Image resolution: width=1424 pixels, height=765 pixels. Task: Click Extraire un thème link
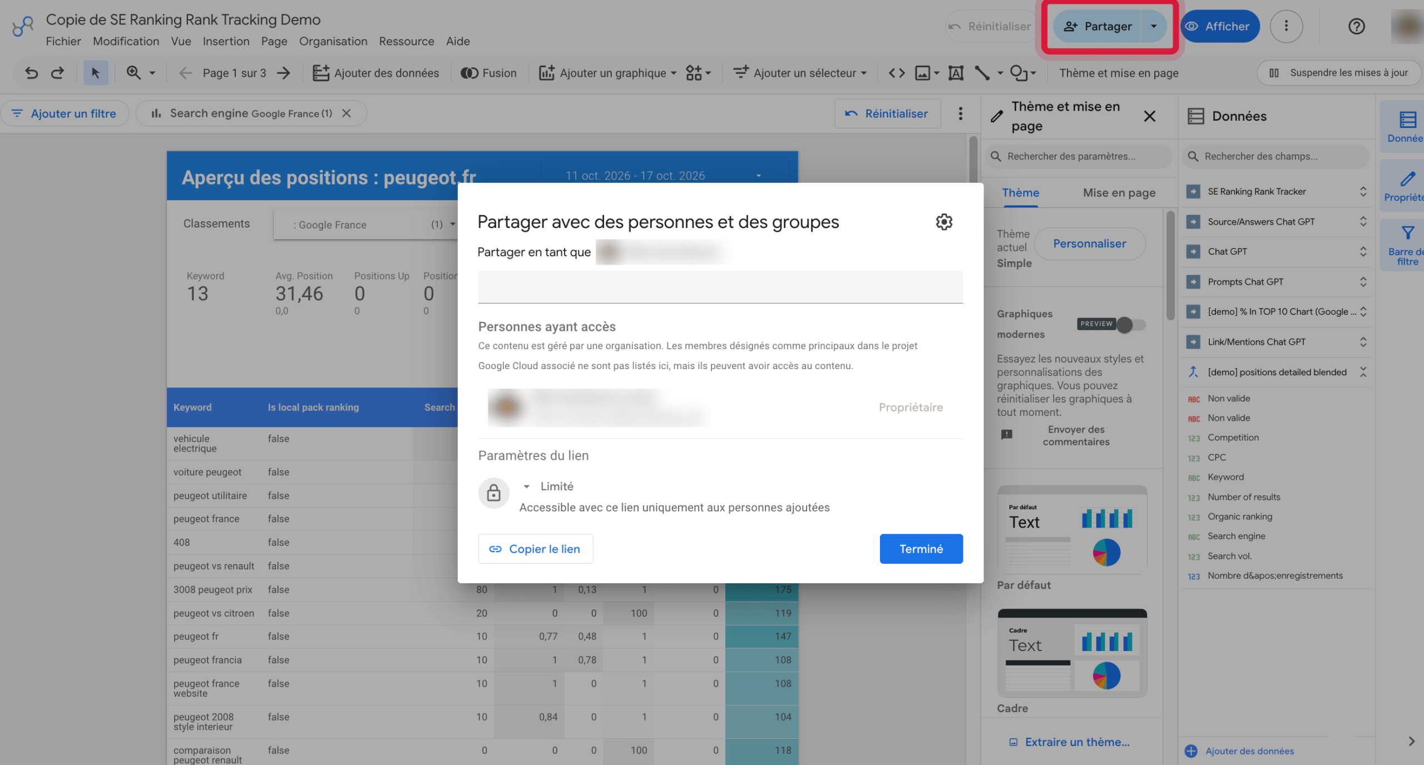click(x=1069, y=742)
